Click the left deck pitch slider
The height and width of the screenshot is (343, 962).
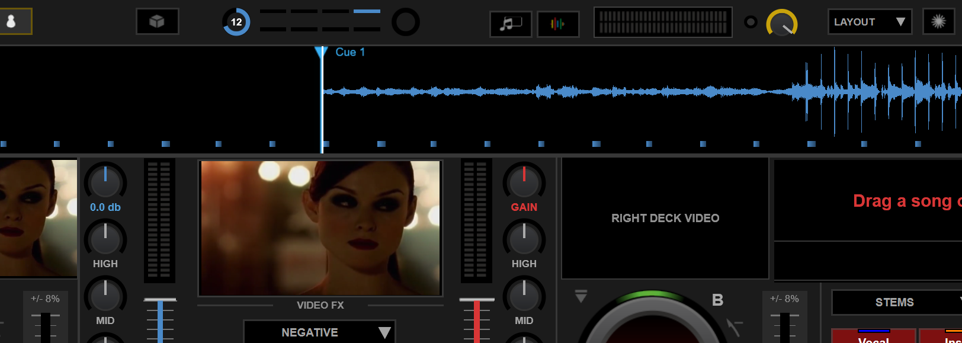[46, 327]
